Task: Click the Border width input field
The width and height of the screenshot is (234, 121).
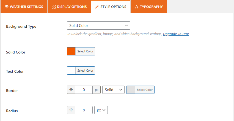Action: (84, 90)
